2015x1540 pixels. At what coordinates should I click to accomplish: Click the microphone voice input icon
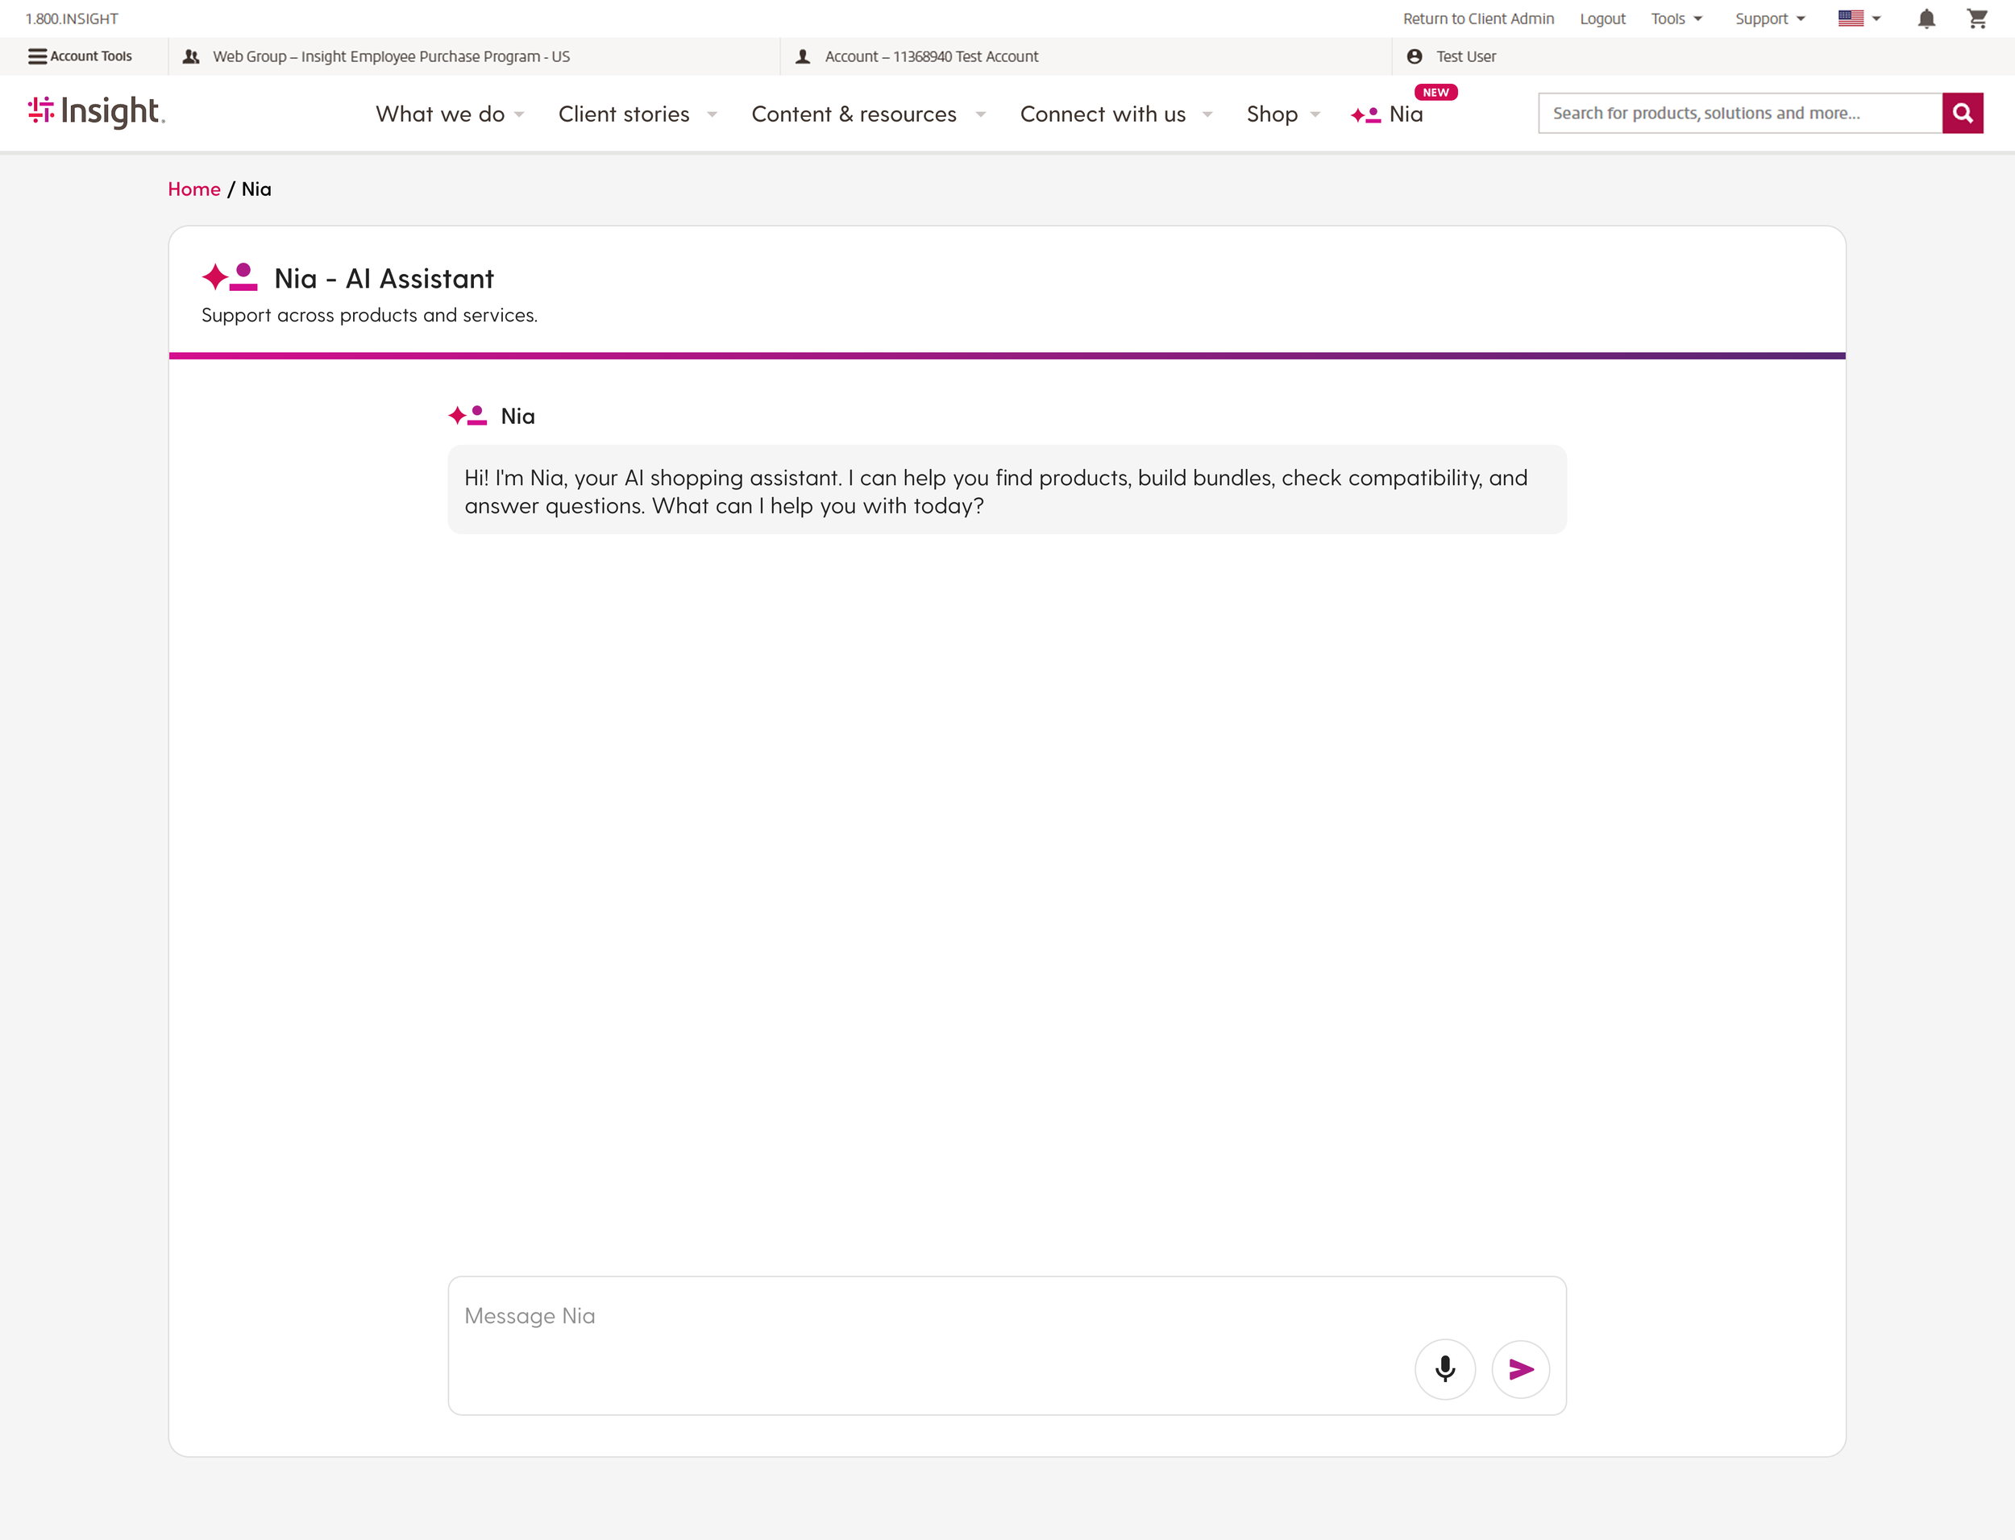[1445, 1368]
